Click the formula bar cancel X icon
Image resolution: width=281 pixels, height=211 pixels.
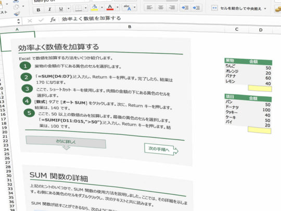pos(30,21)
